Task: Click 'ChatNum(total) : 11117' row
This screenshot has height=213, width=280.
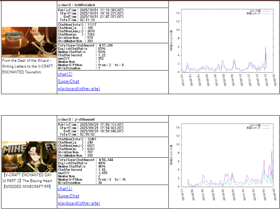Action: (77, 25)
